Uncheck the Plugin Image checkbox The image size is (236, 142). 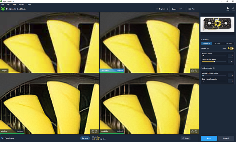pos(2,138)
